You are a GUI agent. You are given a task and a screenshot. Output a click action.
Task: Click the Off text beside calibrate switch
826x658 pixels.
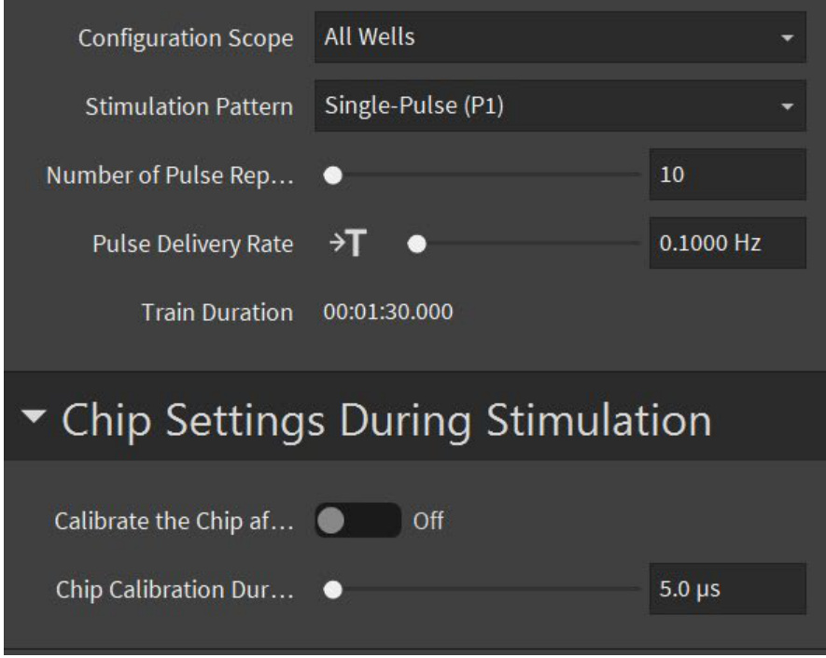tap(427, 521)
